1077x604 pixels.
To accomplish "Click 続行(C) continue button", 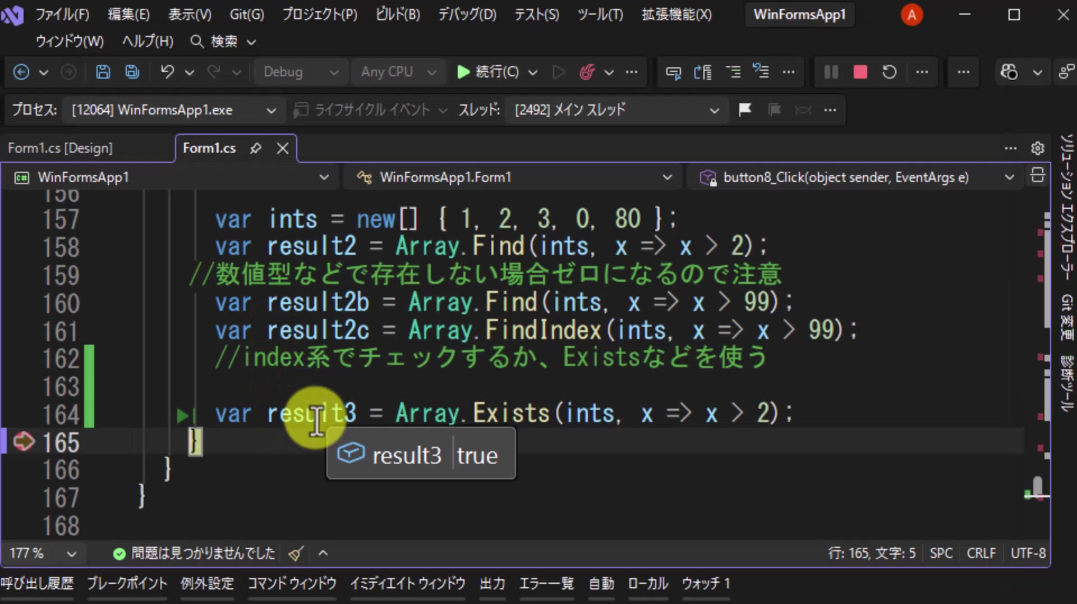I will [x=488, y=72].
